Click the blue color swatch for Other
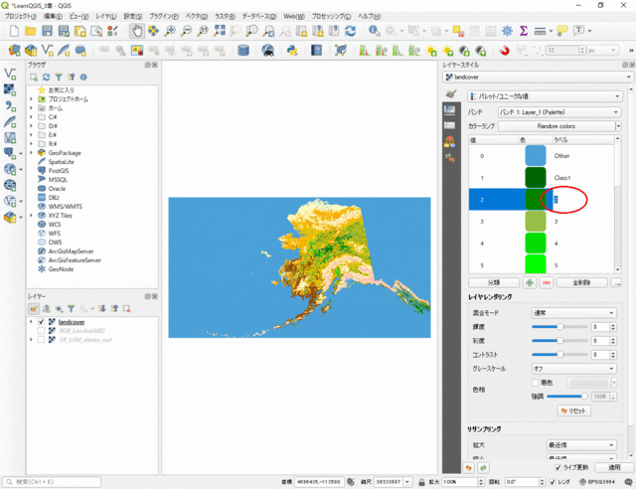This screenshot has width=636, height=489. click(536, 156)
